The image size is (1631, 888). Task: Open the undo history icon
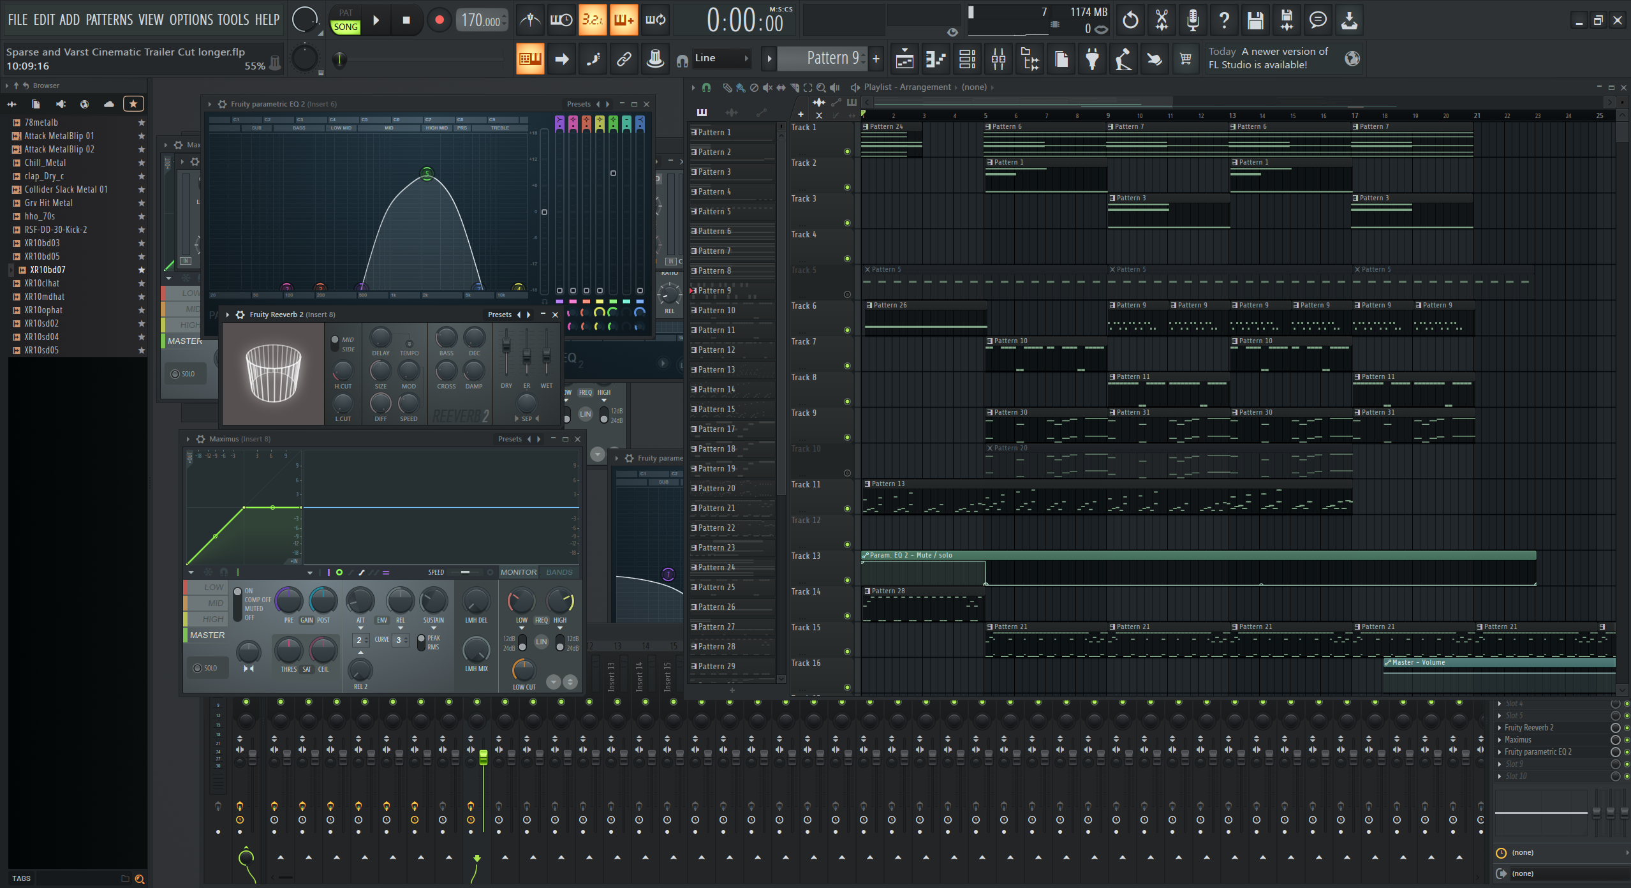pyautogui.click(x=1130, y=20)
